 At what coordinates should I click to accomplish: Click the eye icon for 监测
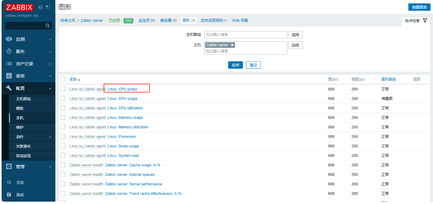(9, 39)
